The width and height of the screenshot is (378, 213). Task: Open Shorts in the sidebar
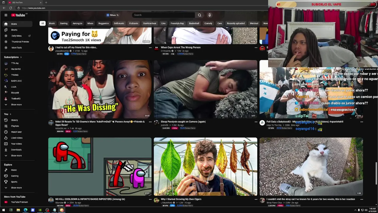coord(18,30)
